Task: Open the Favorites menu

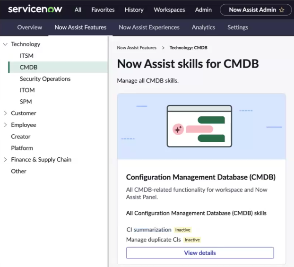Action: point(103,10)
